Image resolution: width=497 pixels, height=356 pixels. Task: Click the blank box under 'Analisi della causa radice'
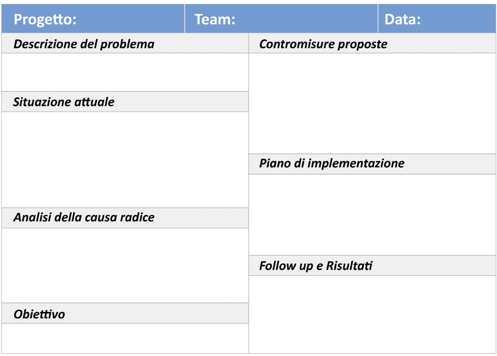click(x=125, y=265)
